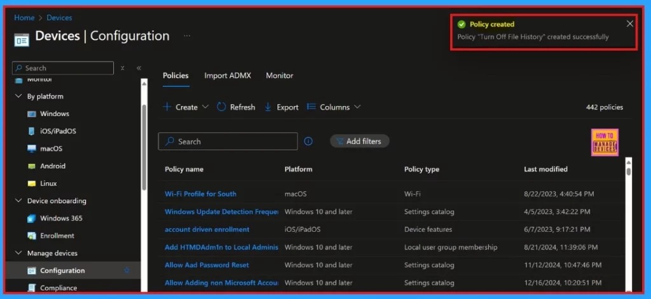Select iOS/iPadOS in the sidebar
This screenshot has width=651, height=299.
pyautogui.click(x=58, y=131)
